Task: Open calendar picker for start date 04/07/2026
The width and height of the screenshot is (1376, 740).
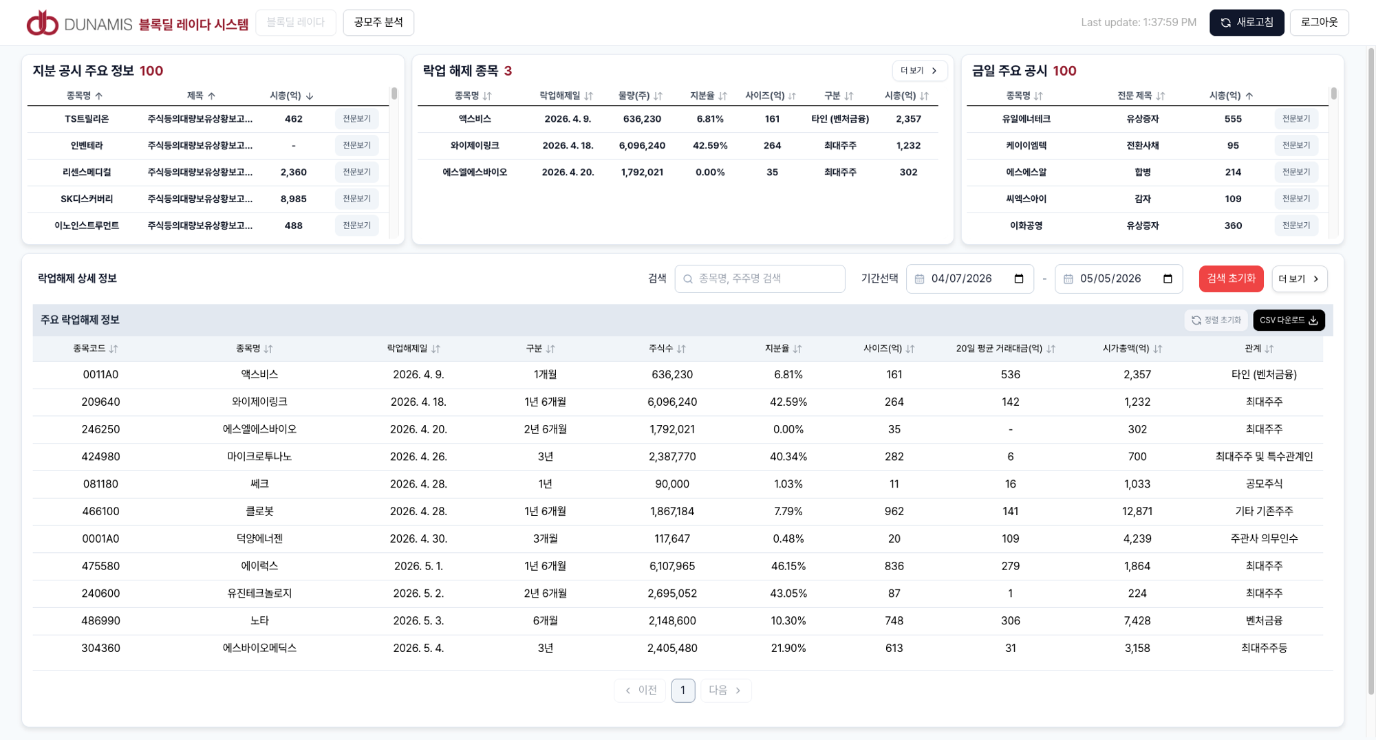Action: (1019, 279)
